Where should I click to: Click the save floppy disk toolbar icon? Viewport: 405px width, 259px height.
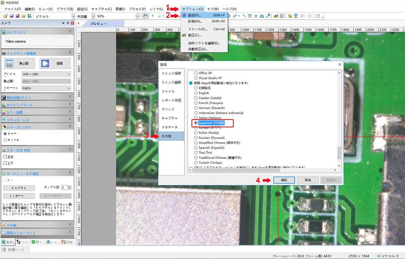11,16
